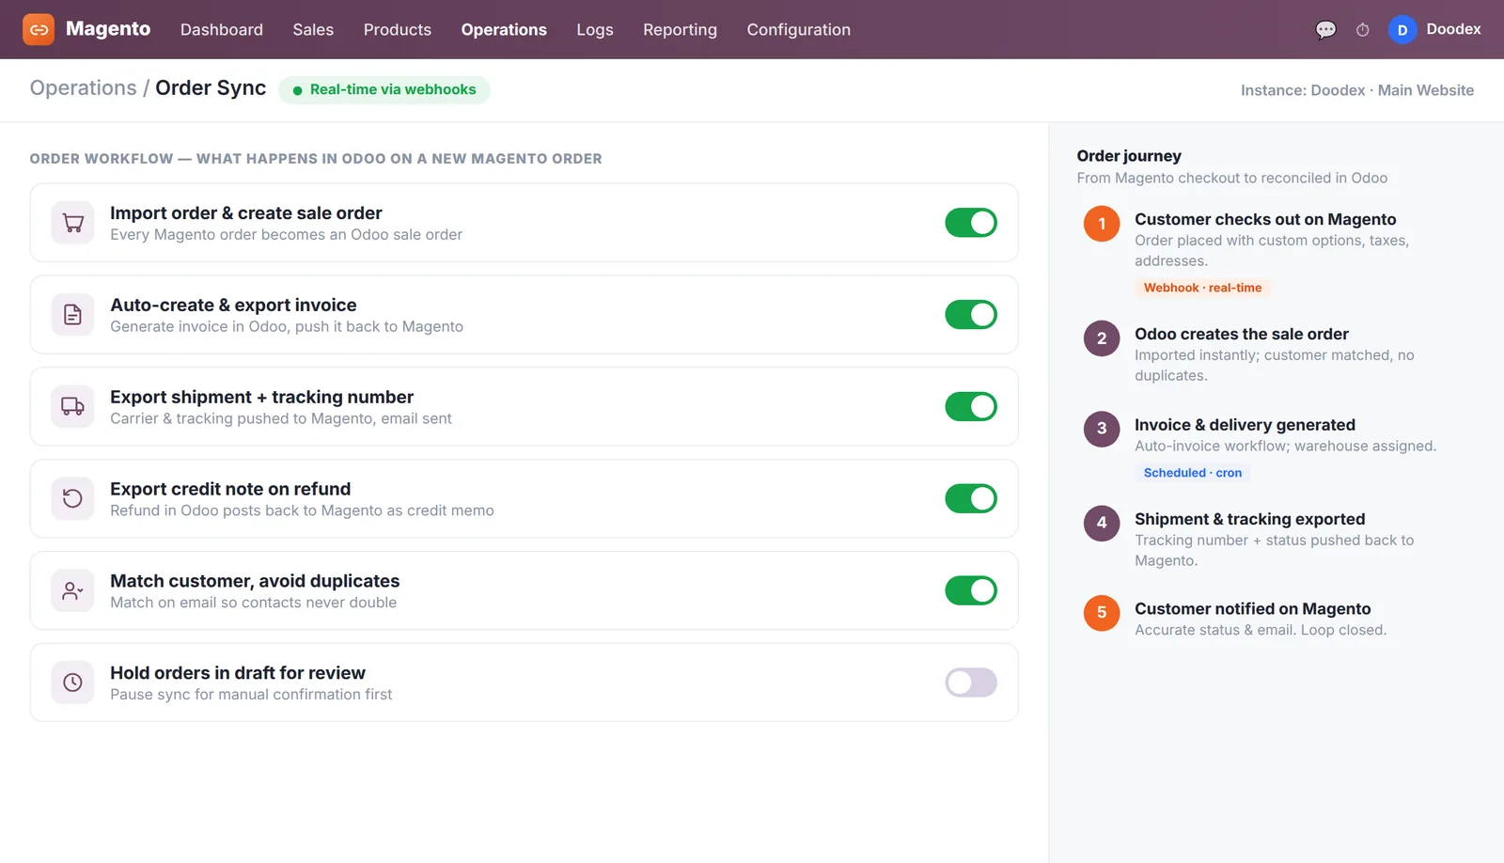The image size is (1504, 863).
Task: Click the Magento link logo icon
Action: 39,29
